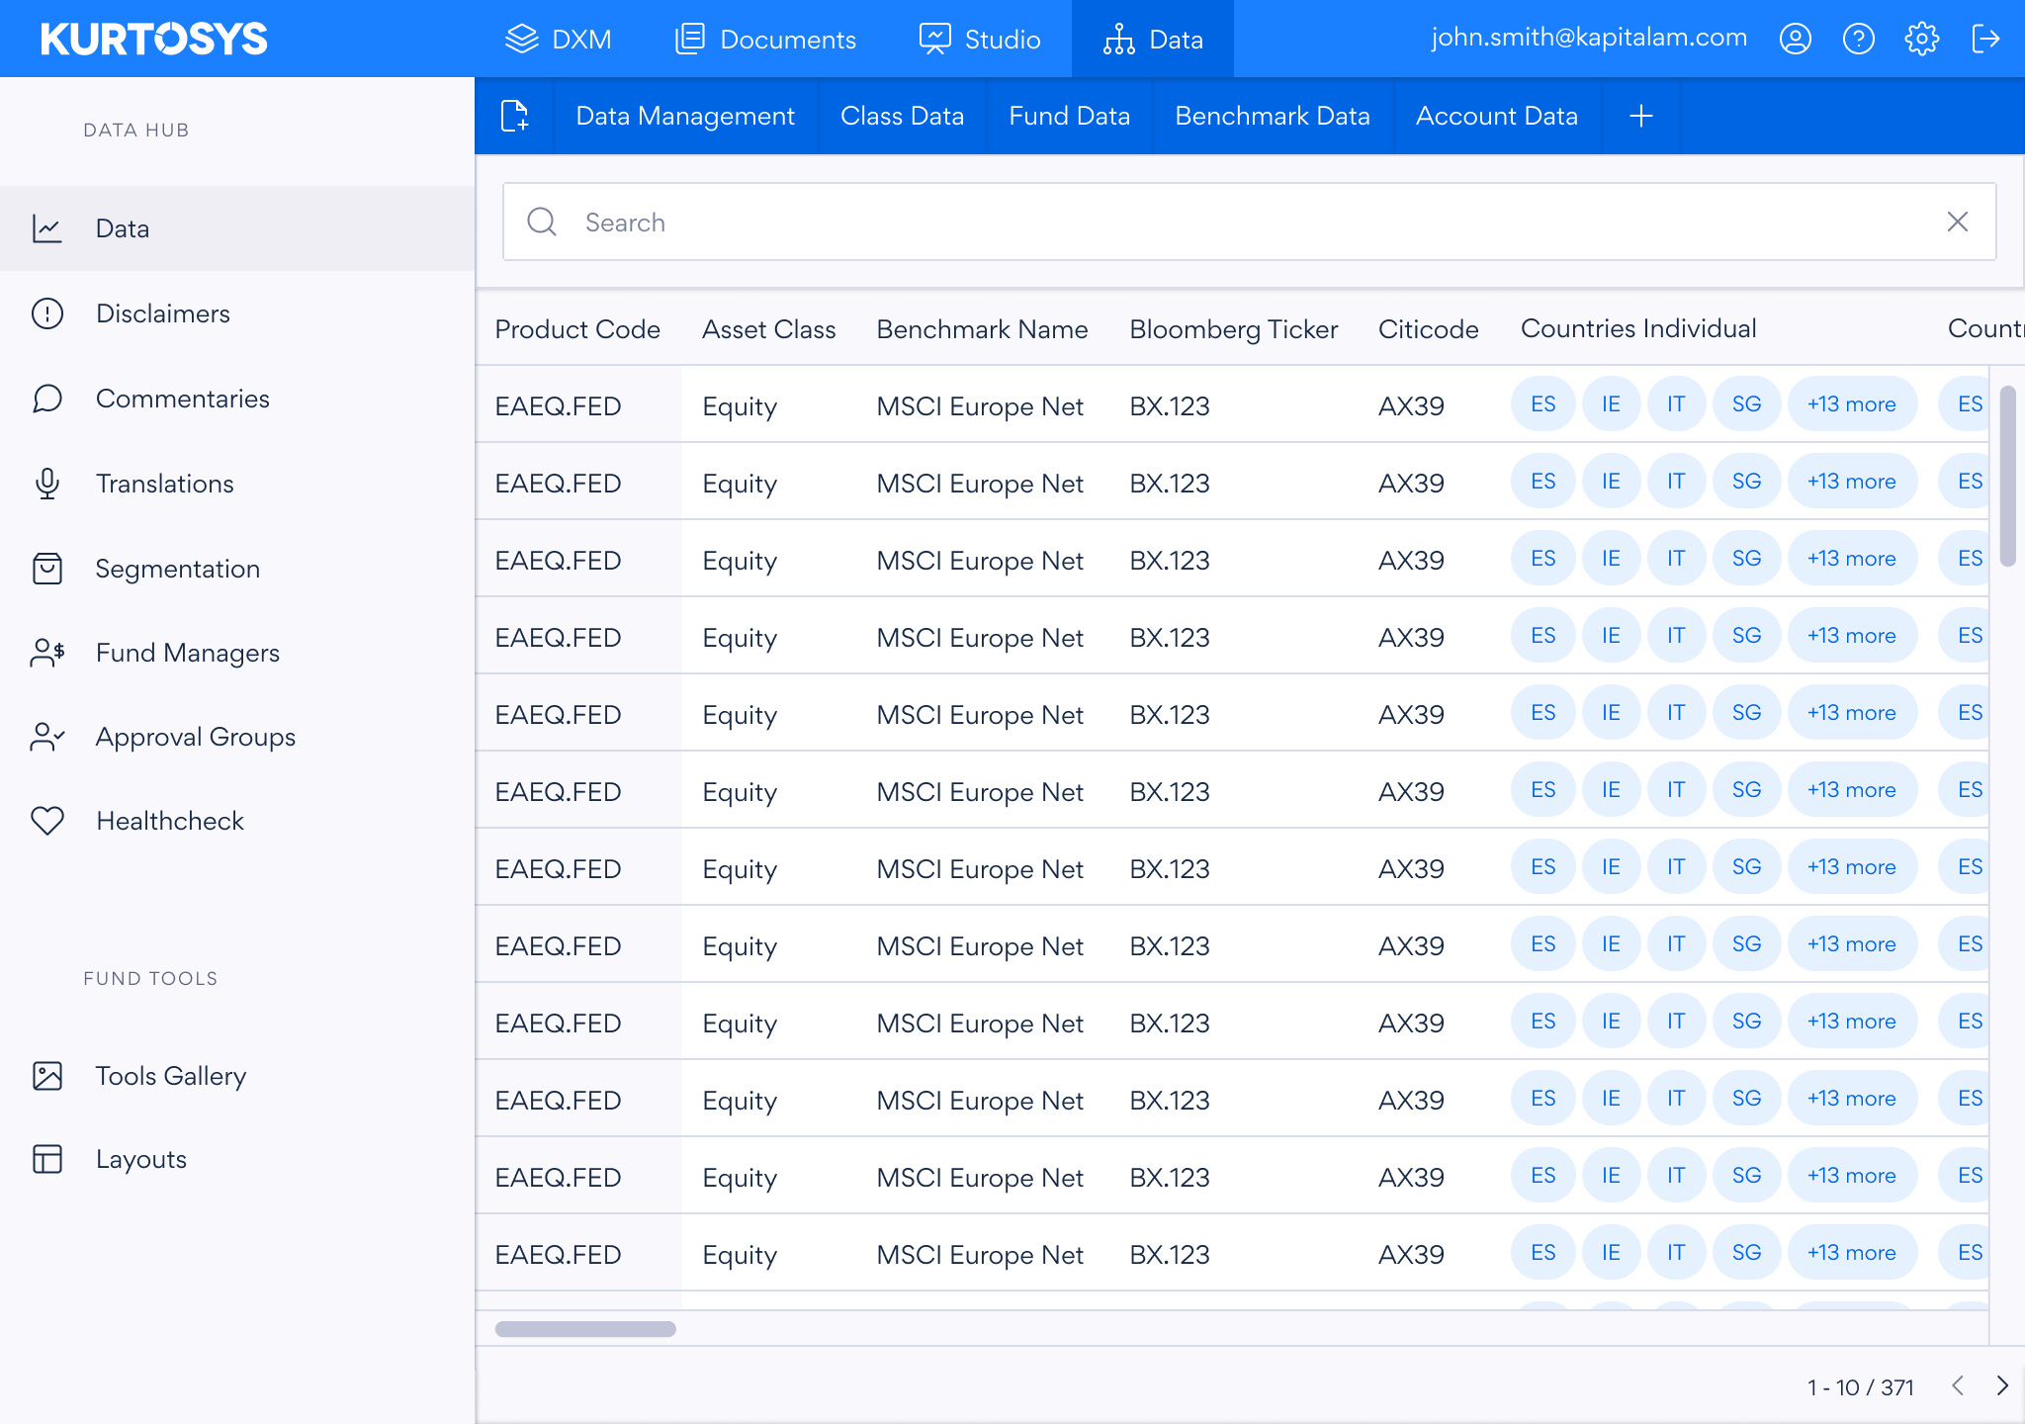2025x1424 pixels.
Task: Sort by Bloomberg Ticker column header
Action: tap(1233, 329)
